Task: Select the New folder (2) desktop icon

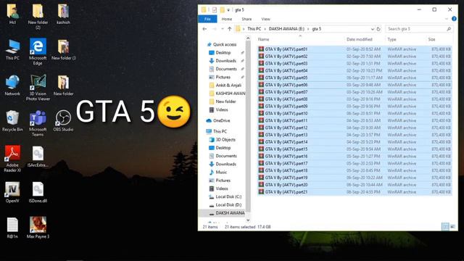Action: coord(38,17)
